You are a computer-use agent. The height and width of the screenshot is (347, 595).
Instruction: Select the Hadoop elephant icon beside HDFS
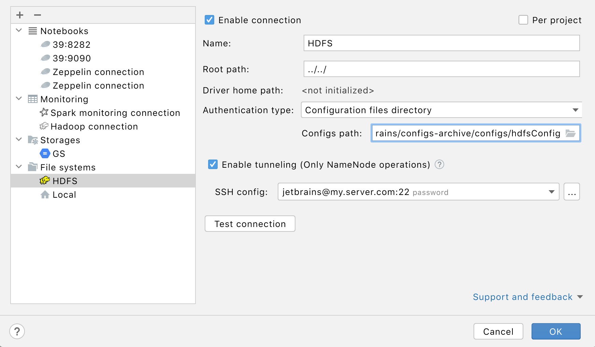[44, 181]
